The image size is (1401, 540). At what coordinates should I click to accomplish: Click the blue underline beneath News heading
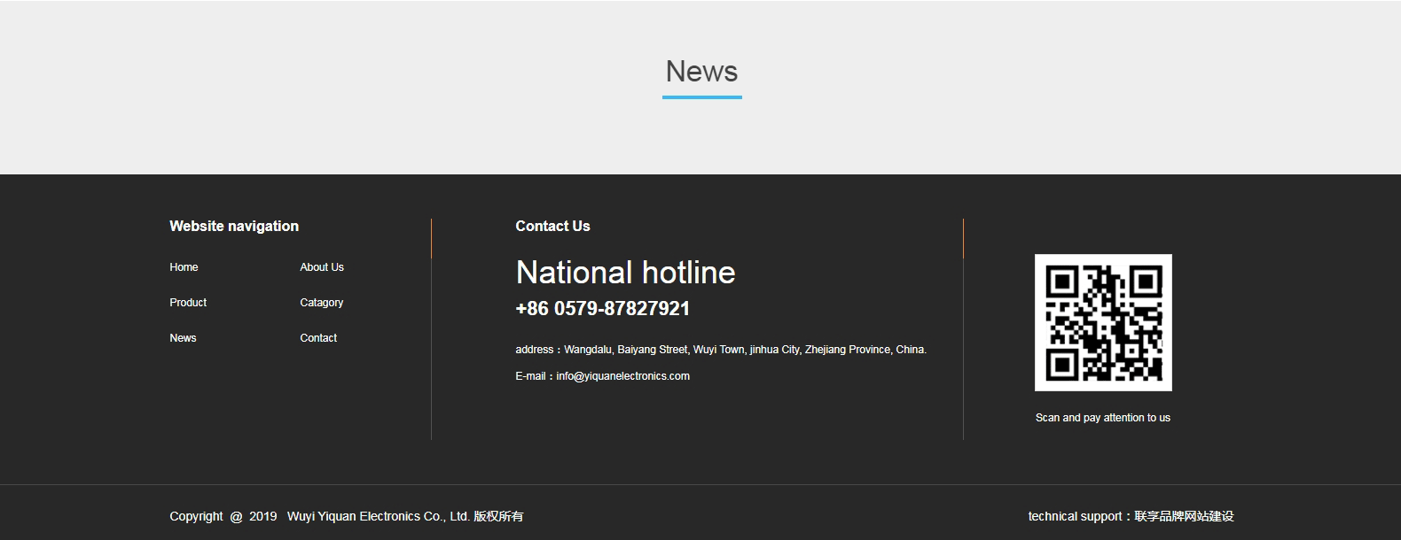point(701,97)
